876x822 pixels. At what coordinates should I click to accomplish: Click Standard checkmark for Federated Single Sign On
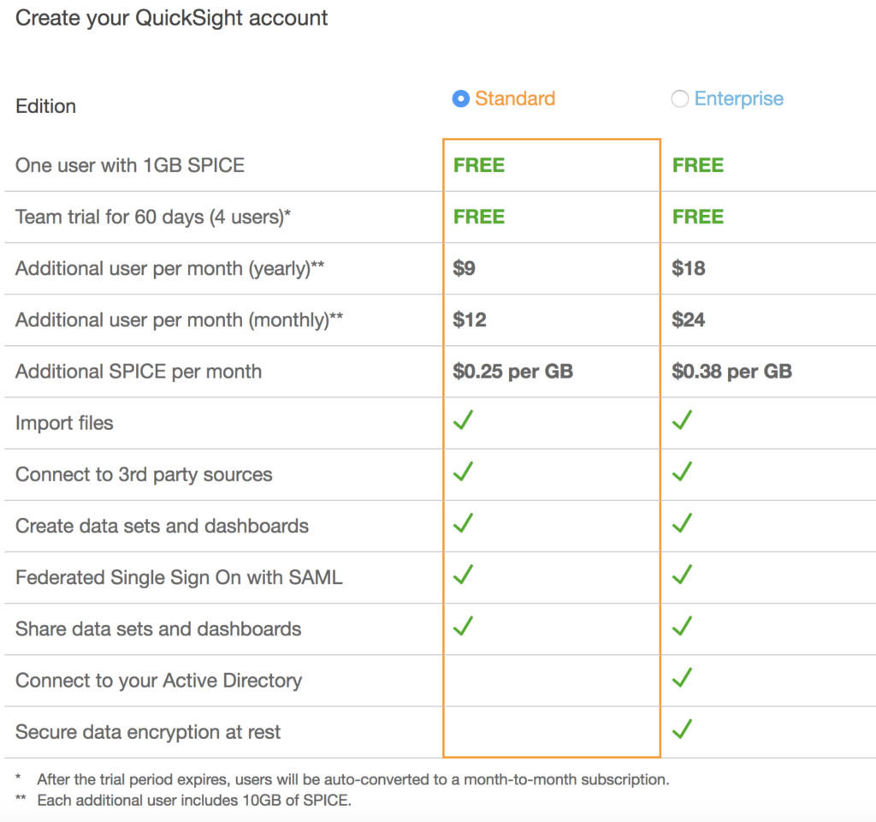coord(464,575)
